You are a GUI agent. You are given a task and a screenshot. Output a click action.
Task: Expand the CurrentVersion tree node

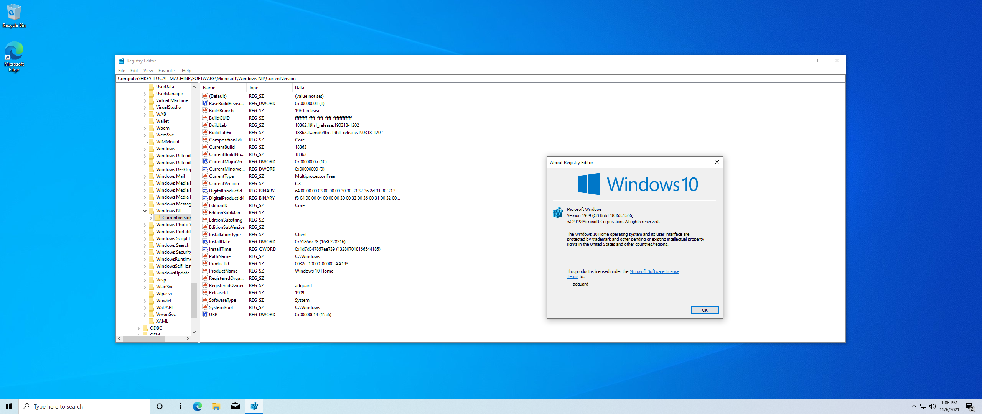pos(151,218)
